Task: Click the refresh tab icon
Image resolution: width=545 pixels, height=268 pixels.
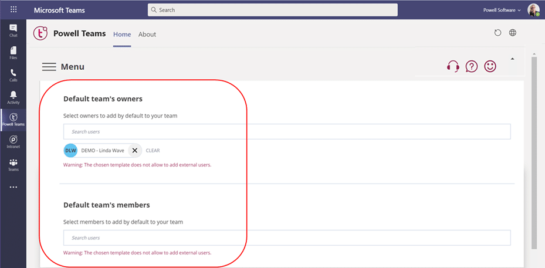Action: pyautogui.click(x=497, y=33)
